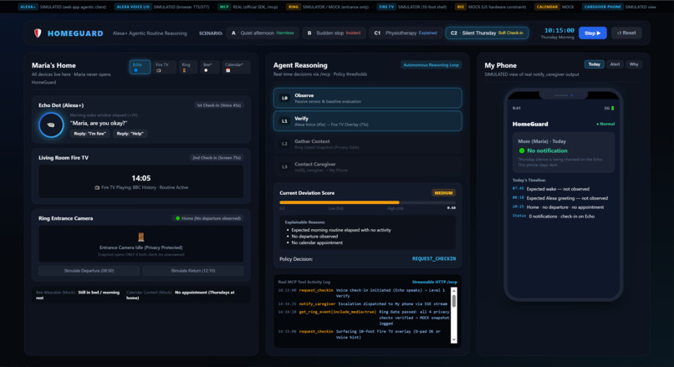
Task: Select the Fire TV device chip
Action: click(164, 67)
